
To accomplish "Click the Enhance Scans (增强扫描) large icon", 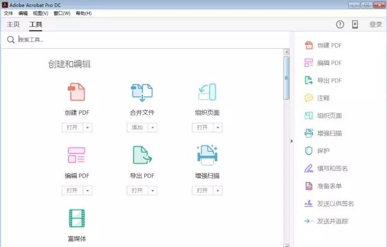I will pos(207,155).
